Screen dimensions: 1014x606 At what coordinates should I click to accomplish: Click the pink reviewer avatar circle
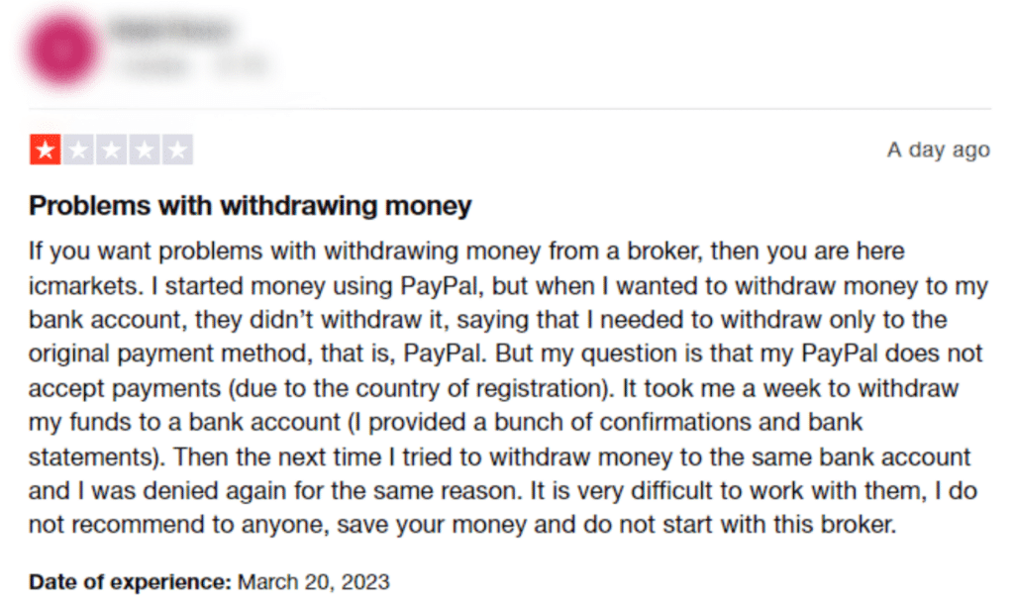click(x=62, y=50)
